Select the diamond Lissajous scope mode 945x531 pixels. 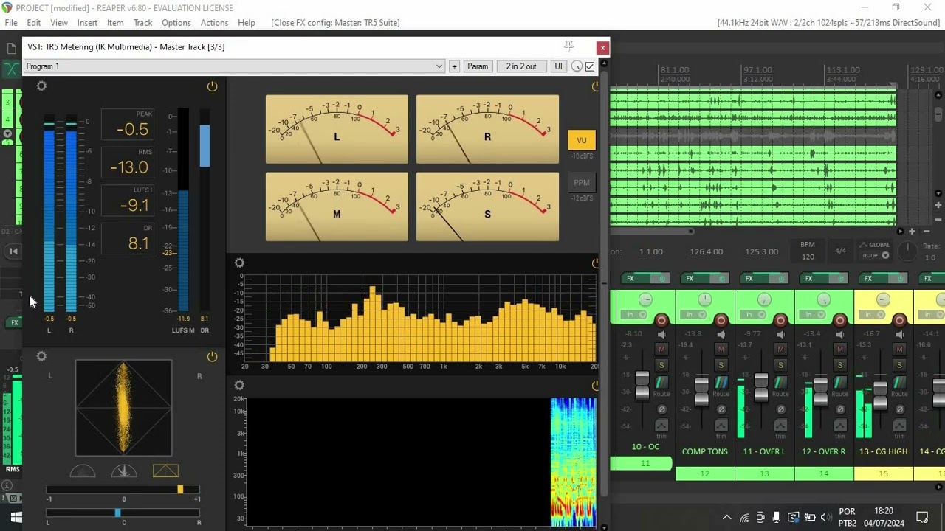click(x=165, y=471)
